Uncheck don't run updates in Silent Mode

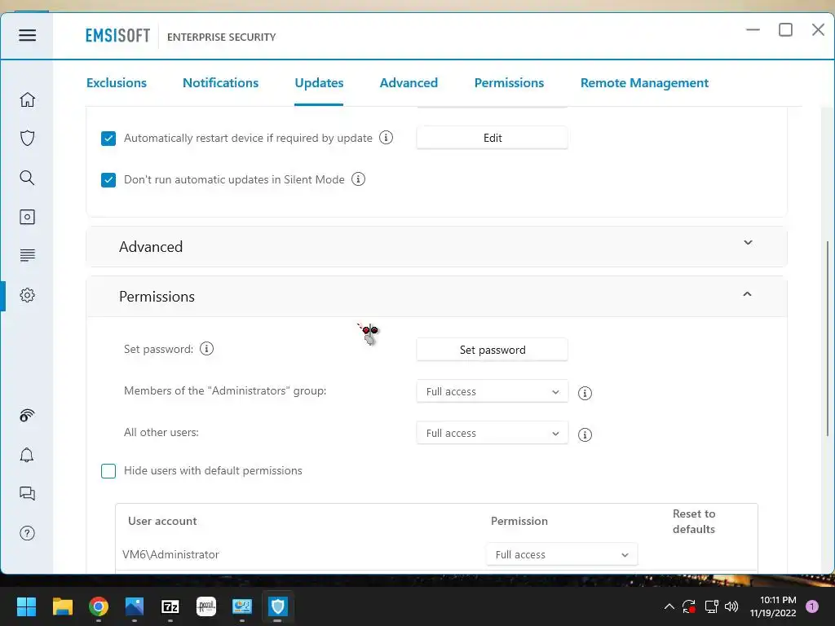(x=108, y=180)
